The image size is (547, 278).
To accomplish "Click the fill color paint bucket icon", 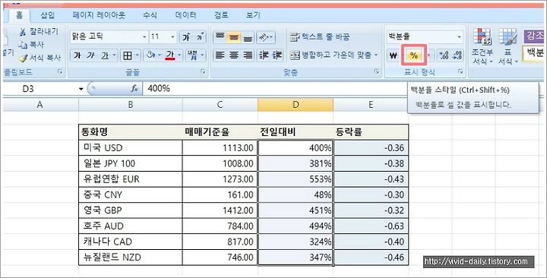I will (150, 55).
